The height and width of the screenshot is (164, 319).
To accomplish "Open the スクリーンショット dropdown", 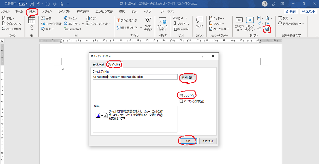I will [x=110, y=24].
